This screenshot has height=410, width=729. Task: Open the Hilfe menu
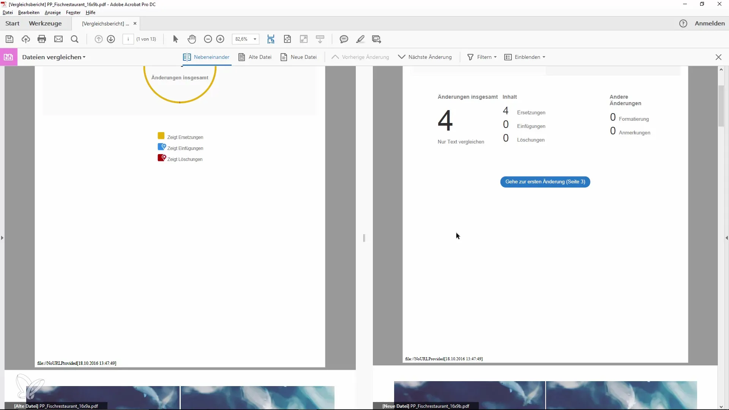point(90,13)
